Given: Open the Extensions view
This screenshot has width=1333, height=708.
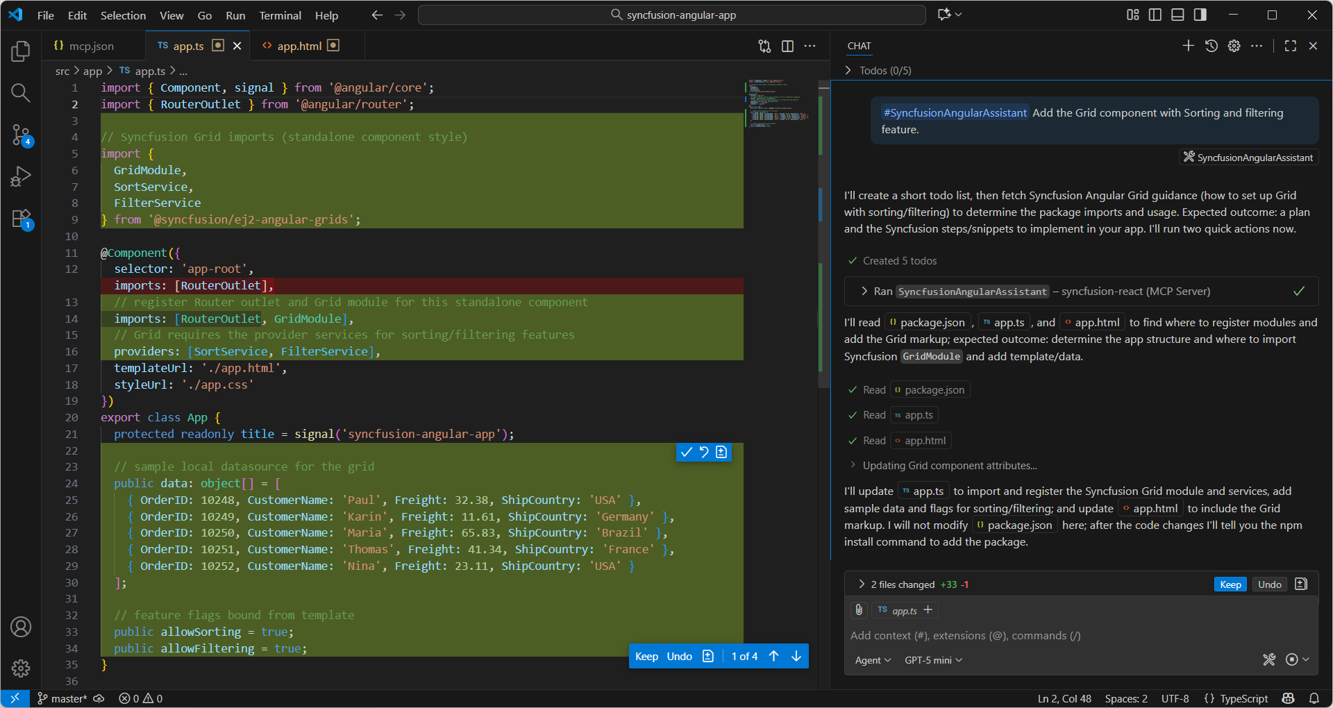Looking at the screenshot, I should pyautogui.click(x=21, y=219).
